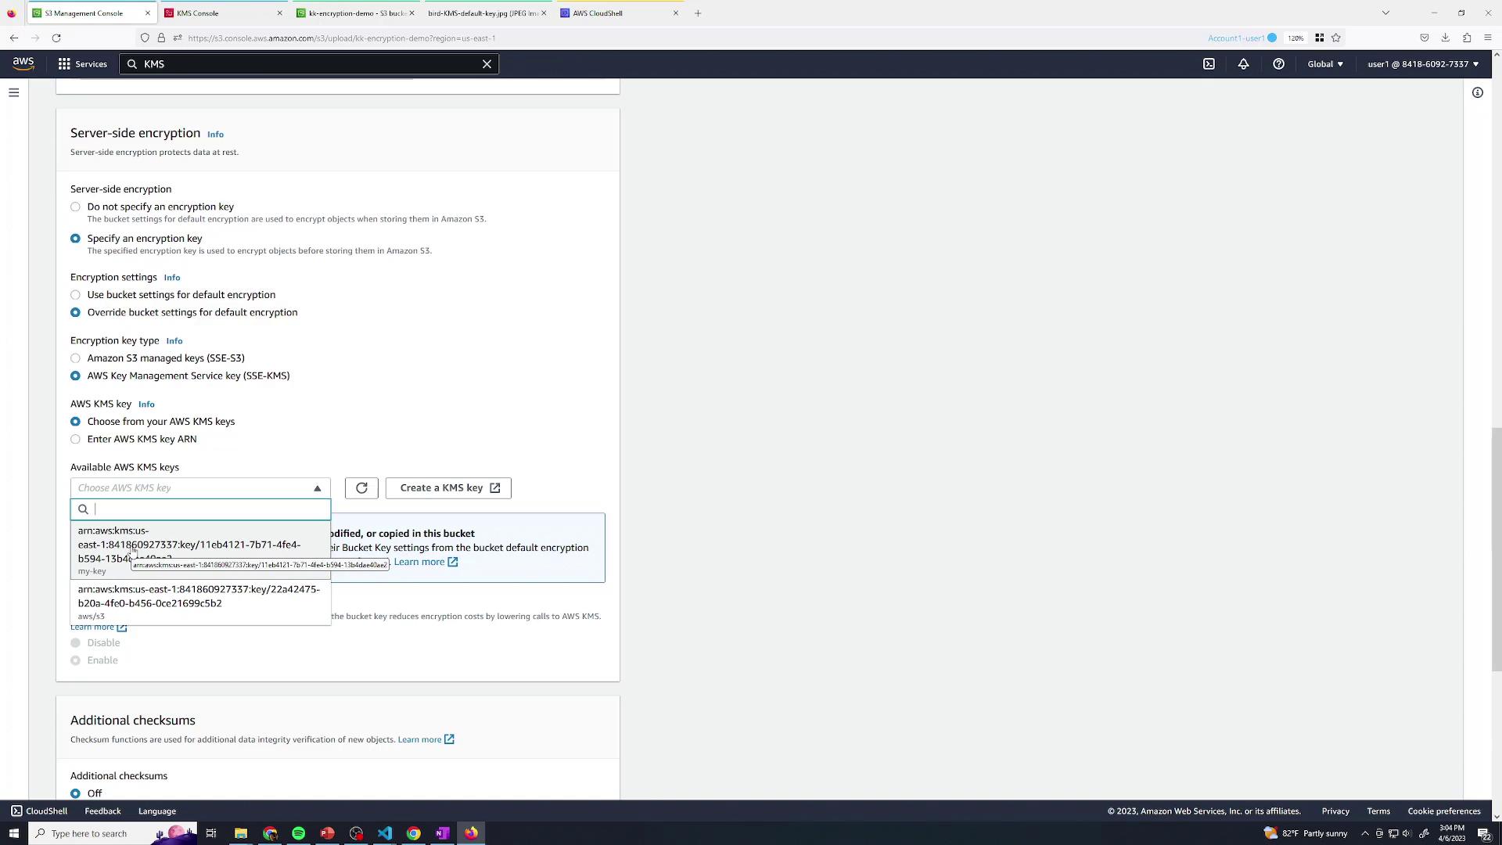Image resolution: width=1502 pixels, height=845 pixels.
Task: Open CloudShell icon in AWS header
Action: pos(1209,64)
